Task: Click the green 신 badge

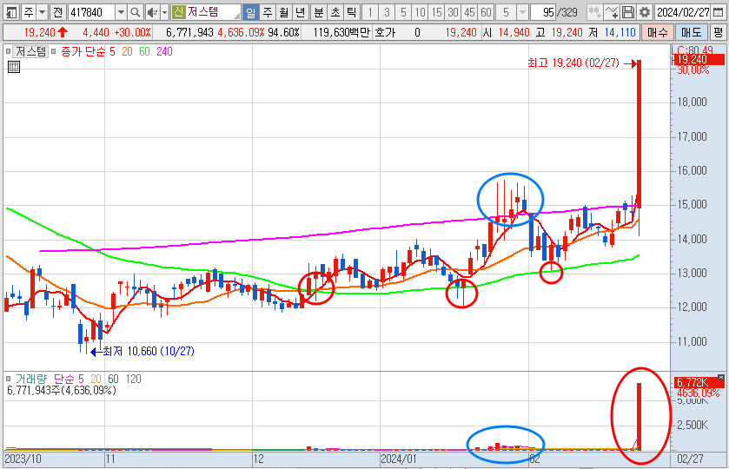Action: click(178, 12)
